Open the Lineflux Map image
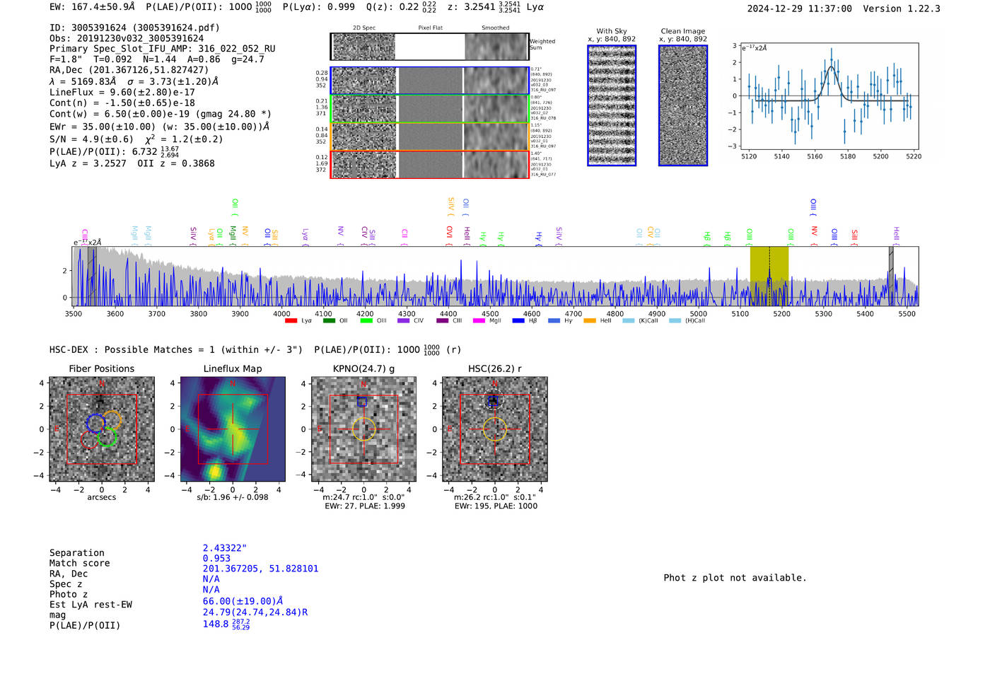 [233, 429]
